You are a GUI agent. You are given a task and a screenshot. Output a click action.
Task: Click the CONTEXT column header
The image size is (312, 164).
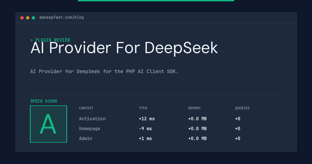86,108
